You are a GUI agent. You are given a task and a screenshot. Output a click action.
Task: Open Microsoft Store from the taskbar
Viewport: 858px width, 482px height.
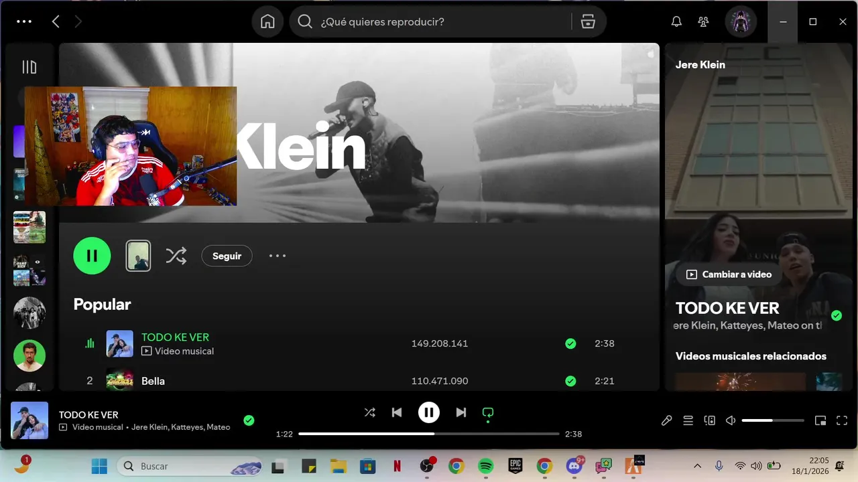tap(367, 466)
